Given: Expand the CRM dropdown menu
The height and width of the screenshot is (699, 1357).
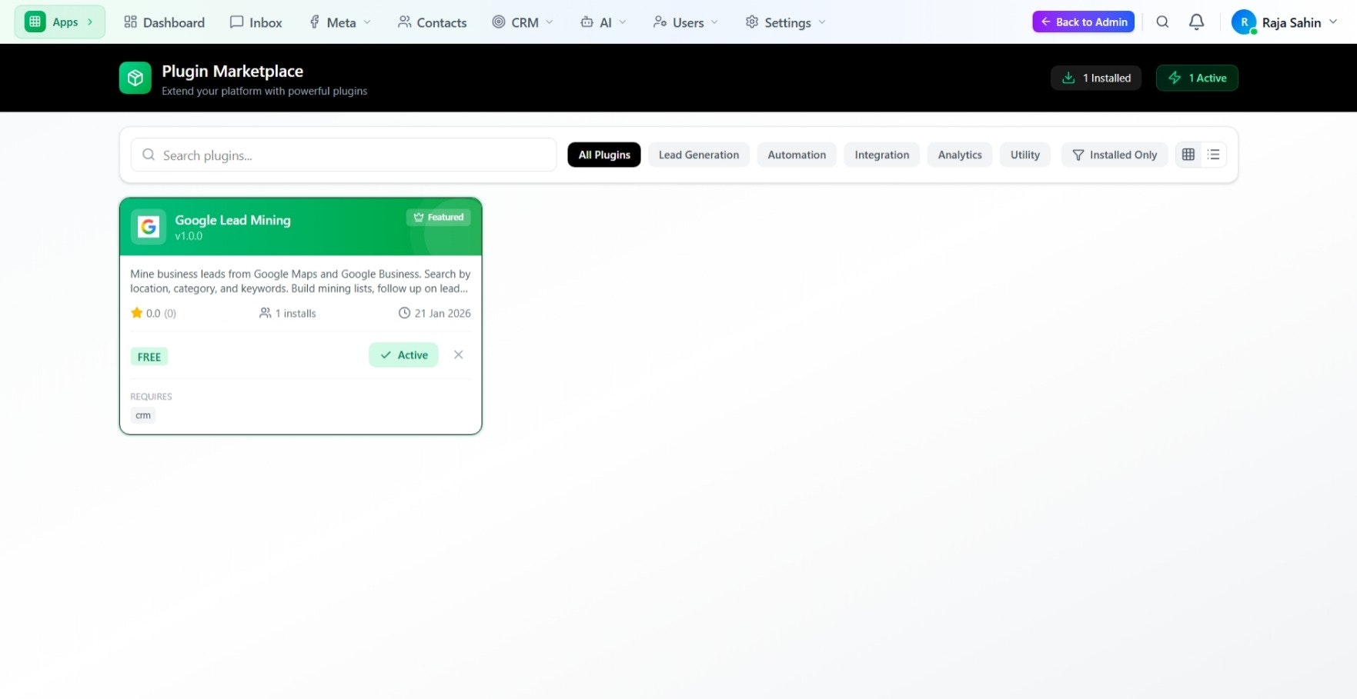Looking at the screenshot, I should coord(523,22).
